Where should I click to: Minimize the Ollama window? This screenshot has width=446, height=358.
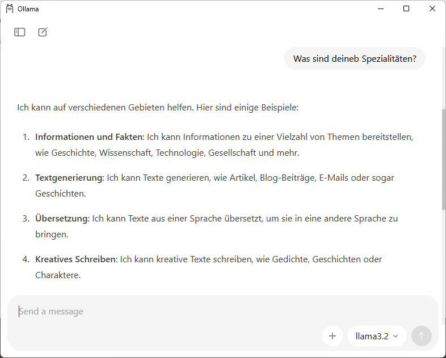point(380,8)
